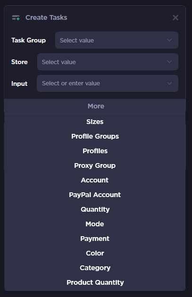Select the Payment option
Screen dimensions: 192x297
click(x=95, y=239)
